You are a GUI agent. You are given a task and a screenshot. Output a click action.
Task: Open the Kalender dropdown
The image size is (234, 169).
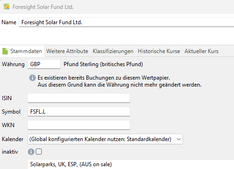(x=105, y=139)
